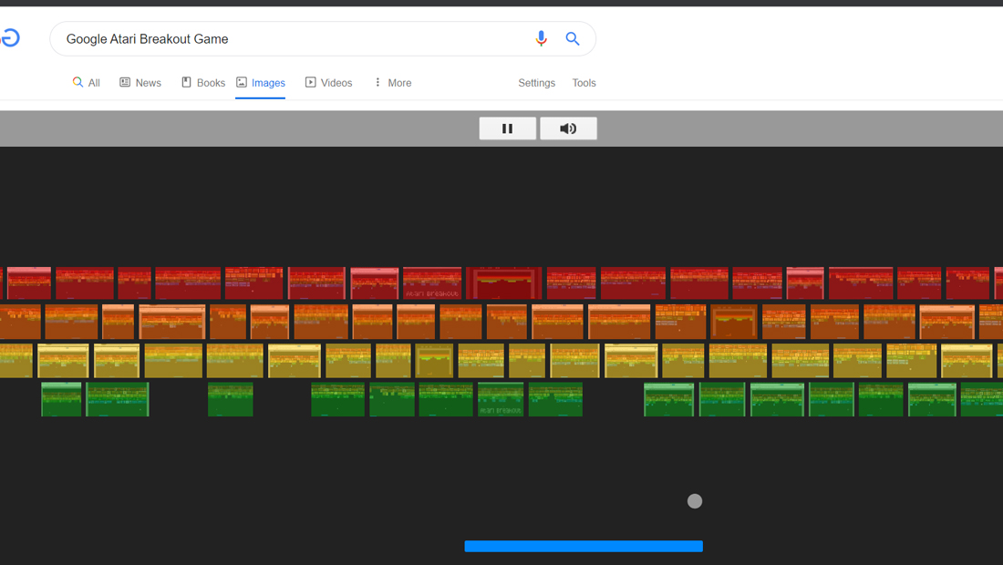Switch to the News tab
The width and height of the screenshot is (1003, 565).
140,83
